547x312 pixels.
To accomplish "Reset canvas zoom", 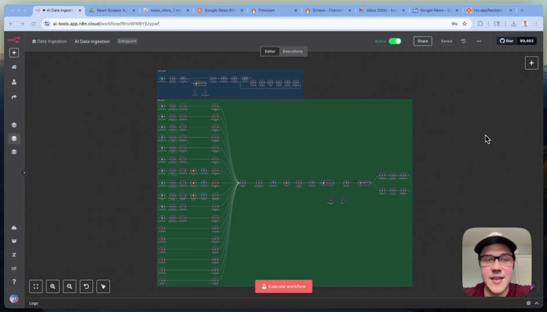I will [x=86, y=286].
